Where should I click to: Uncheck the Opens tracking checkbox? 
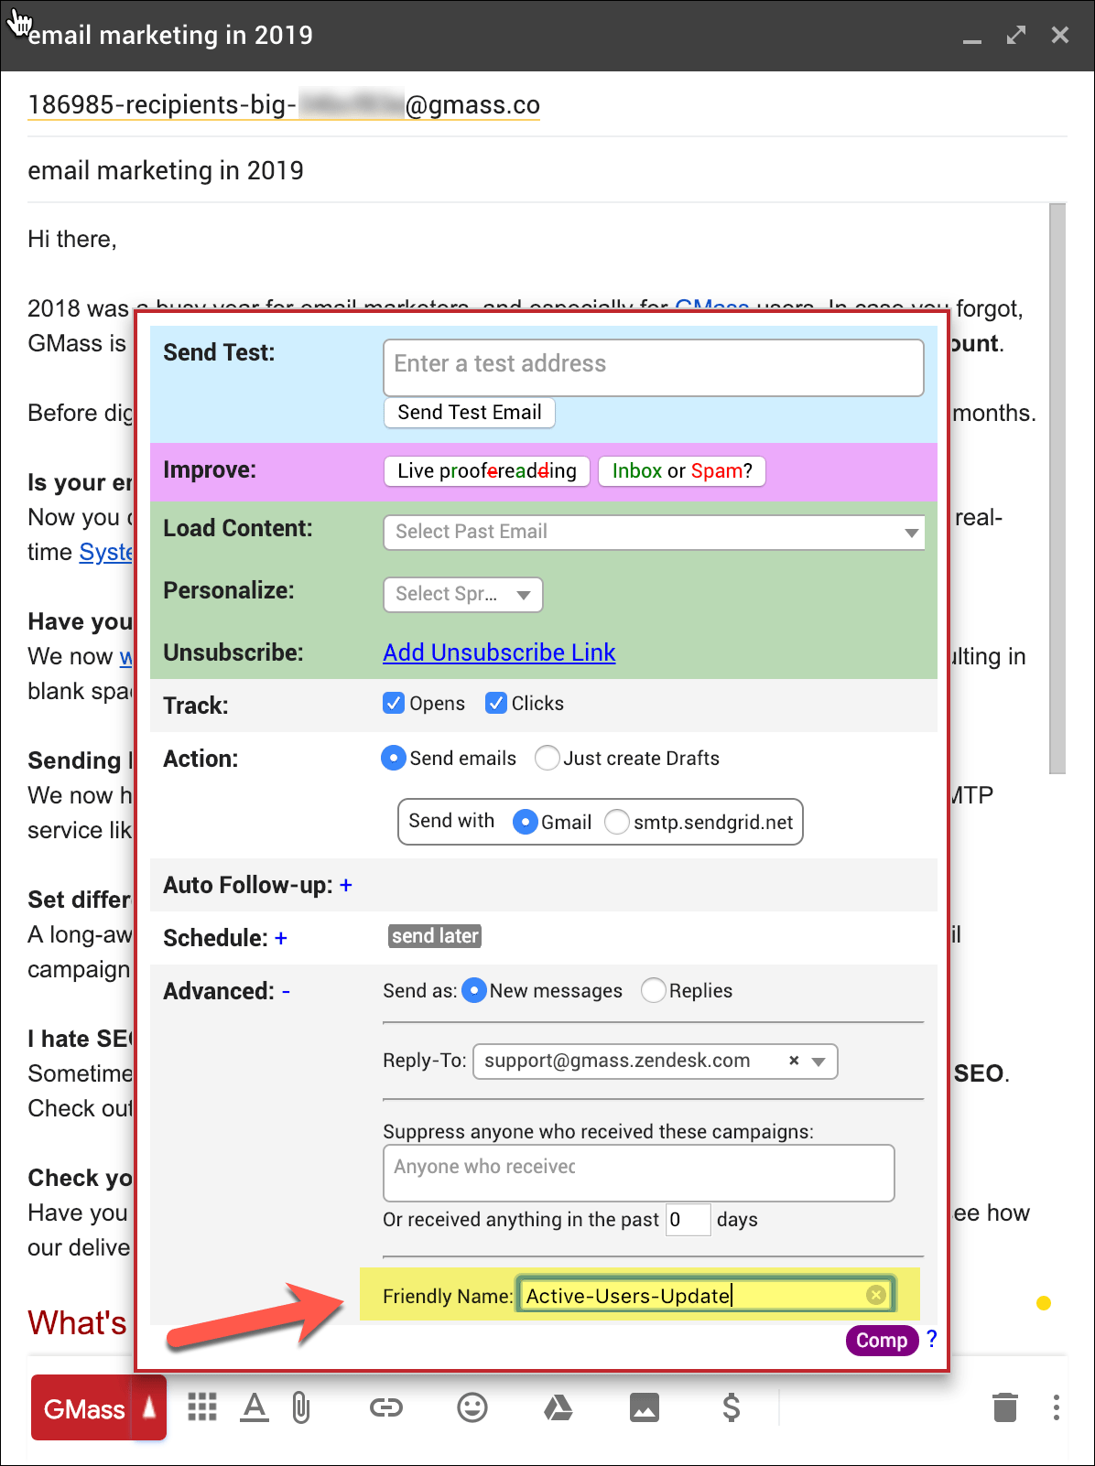tap(394, 703)
